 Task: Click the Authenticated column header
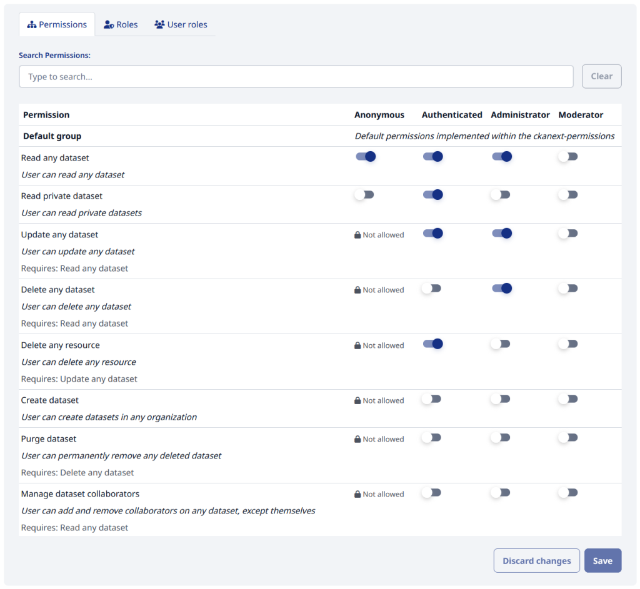point(452,115)
